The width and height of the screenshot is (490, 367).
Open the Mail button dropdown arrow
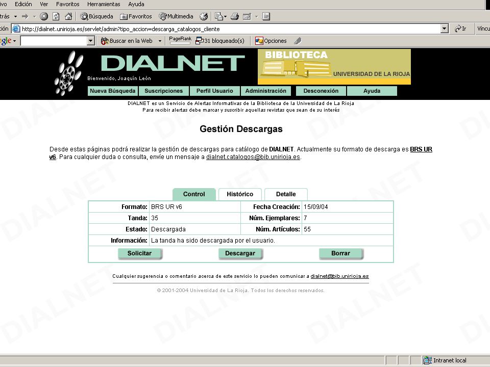pos(225,16)
